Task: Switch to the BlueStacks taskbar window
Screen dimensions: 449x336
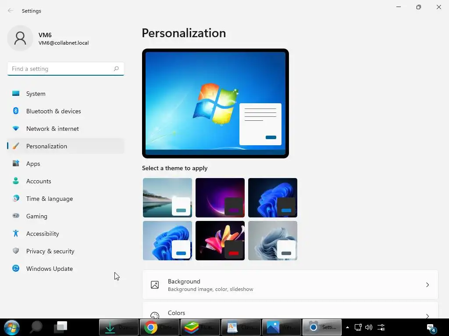Action: [200, 327]
